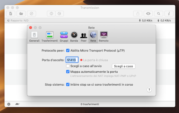Image resolution: width=179 pixels, height=113 pixels.
Task: Open the gear action menu in Transmission
Action: pyautogui.click(x=9, y=104)
